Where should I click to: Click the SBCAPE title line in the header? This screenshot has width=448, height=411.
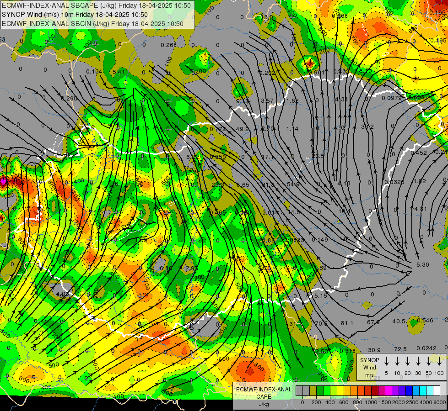(x=96, y=5)
